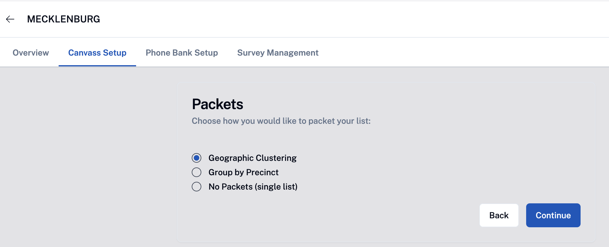Viewport: 609px width, 247px height.
Task: Switch to Phone Bank Setup tab
Action: click(x=182, y=53)
